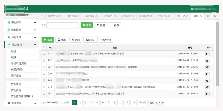Check the checkbox for row 252
Viewport: 223px width, 111px height.
(x=44, y=60)
